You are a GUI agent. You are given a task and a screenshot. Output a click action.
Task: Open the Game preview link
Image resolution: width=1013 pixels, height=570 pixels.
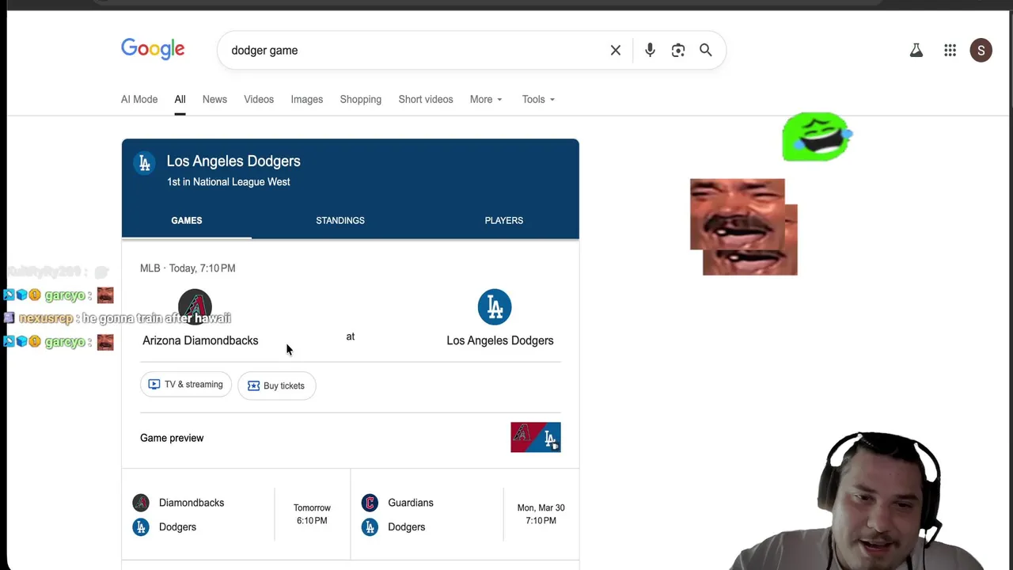tap(172, 438)
